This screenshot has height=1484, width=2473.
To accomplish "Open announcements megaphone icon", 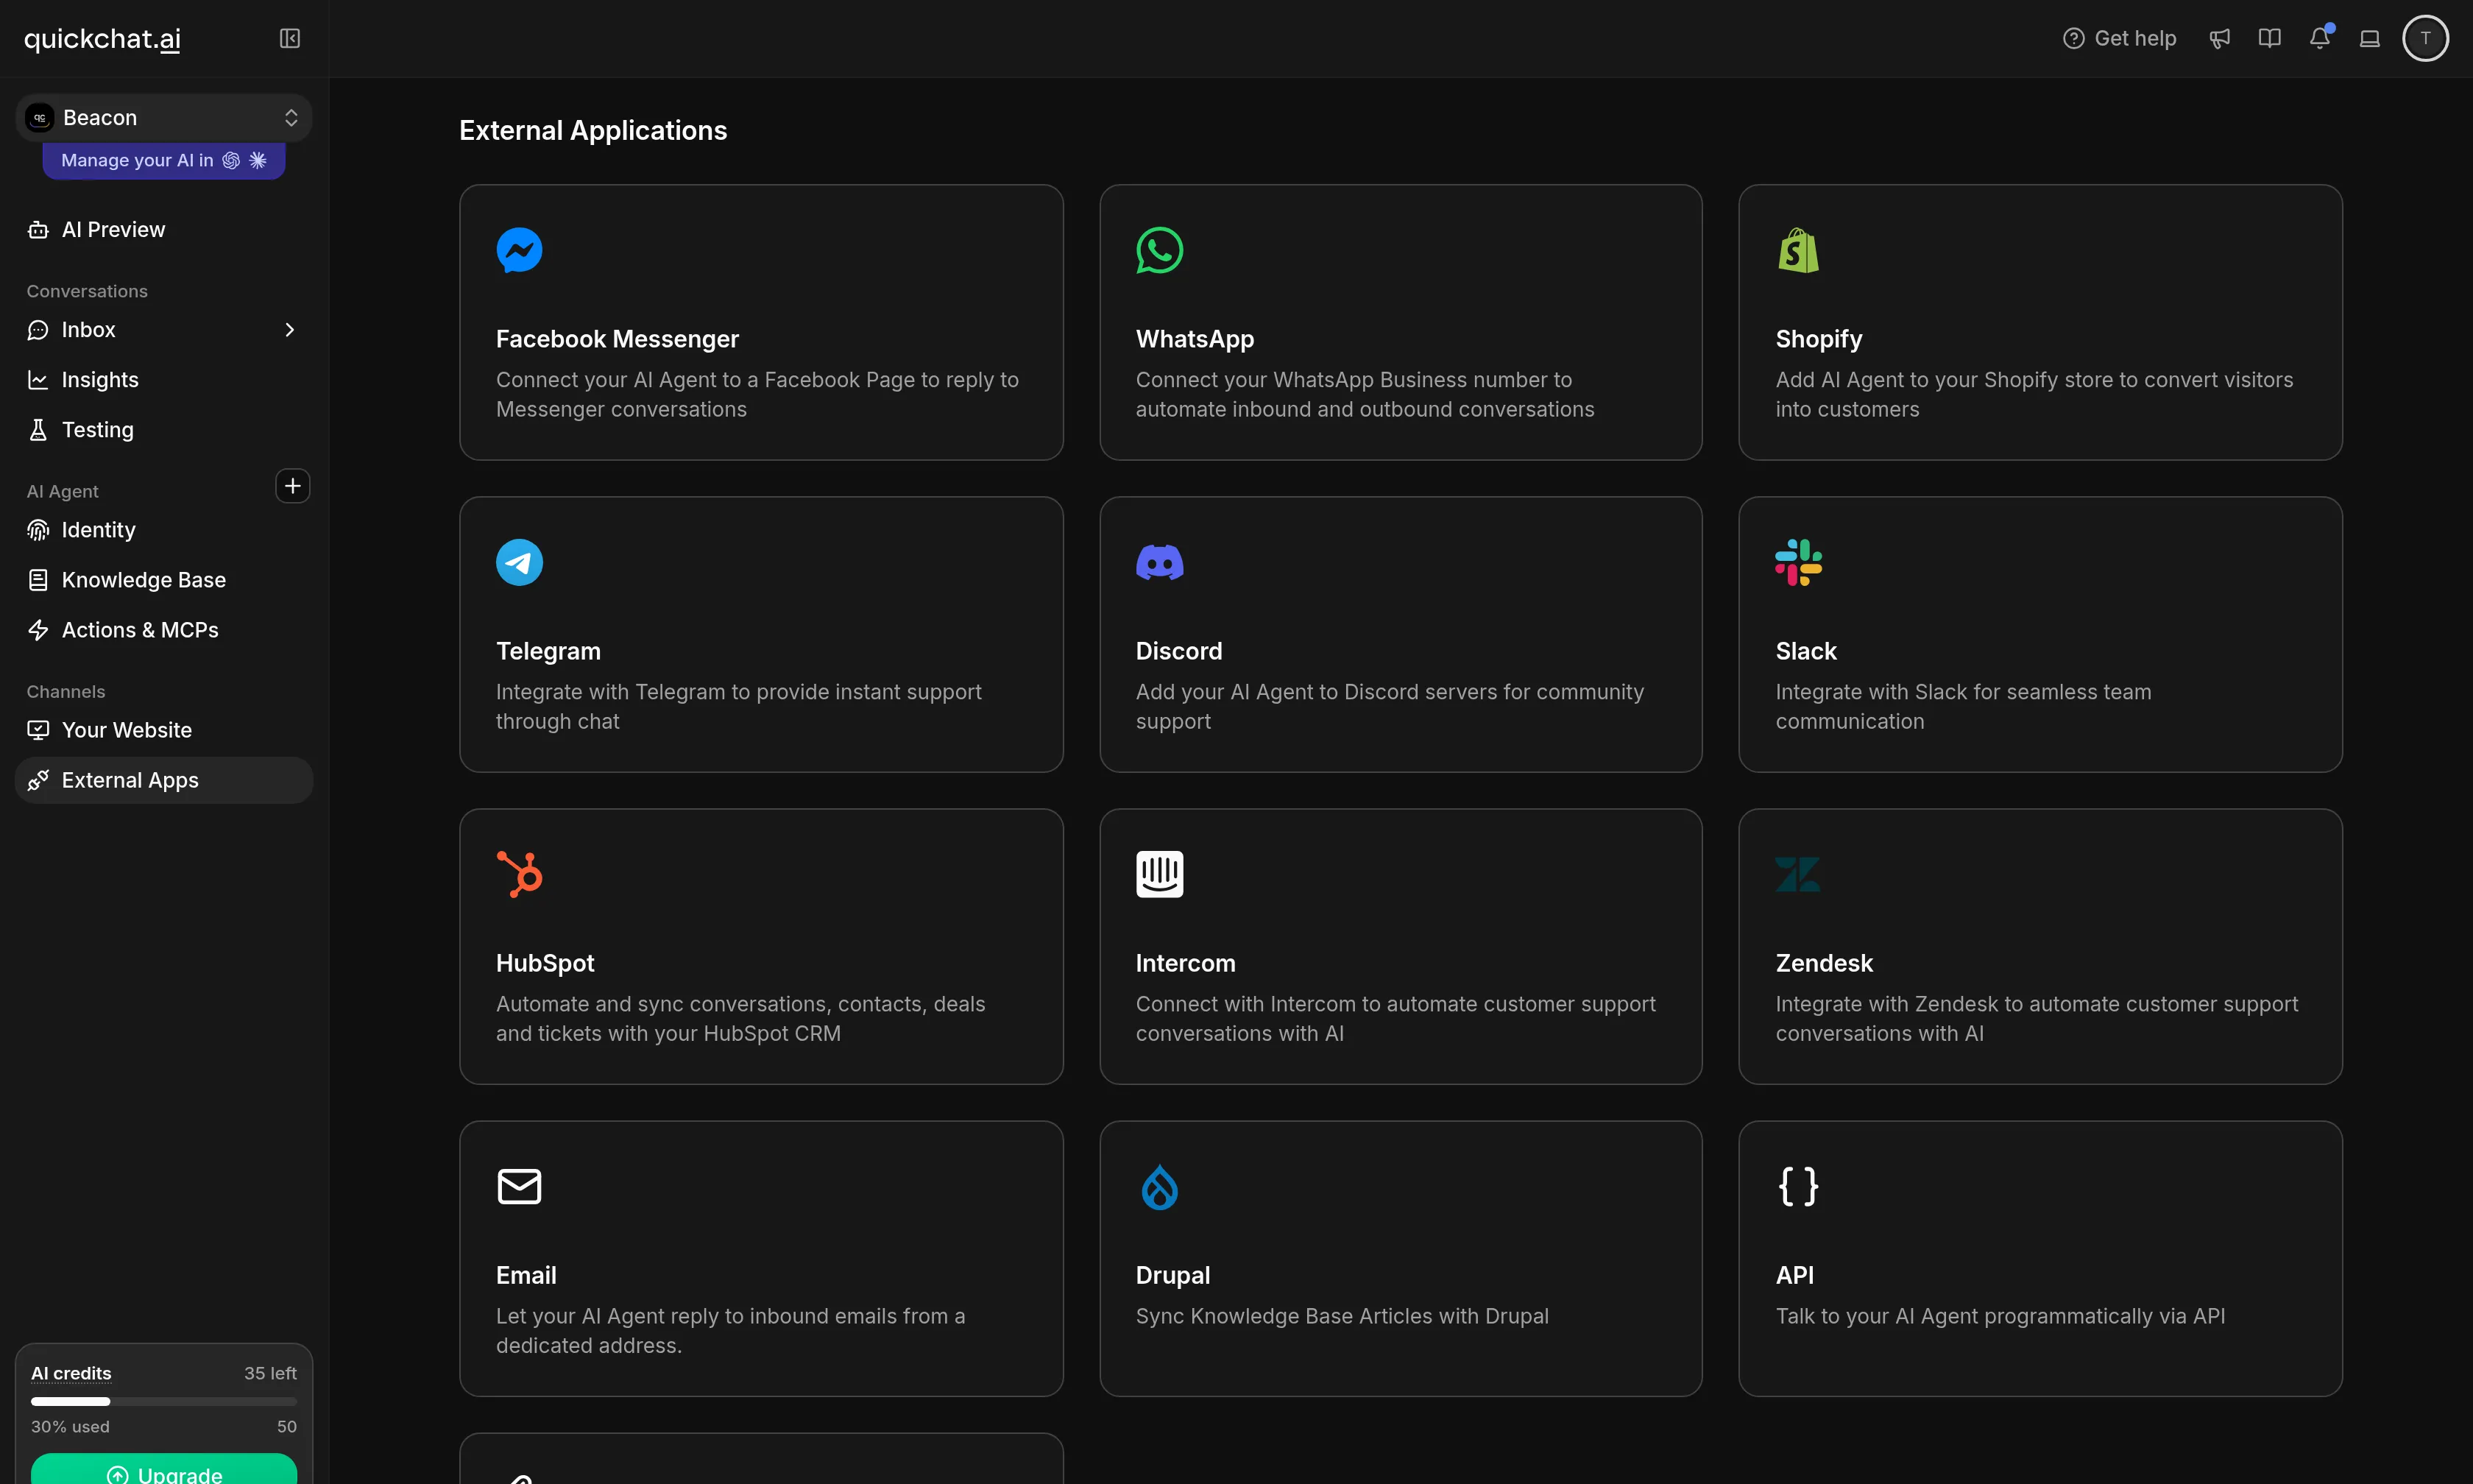I will pos(2219,38).
